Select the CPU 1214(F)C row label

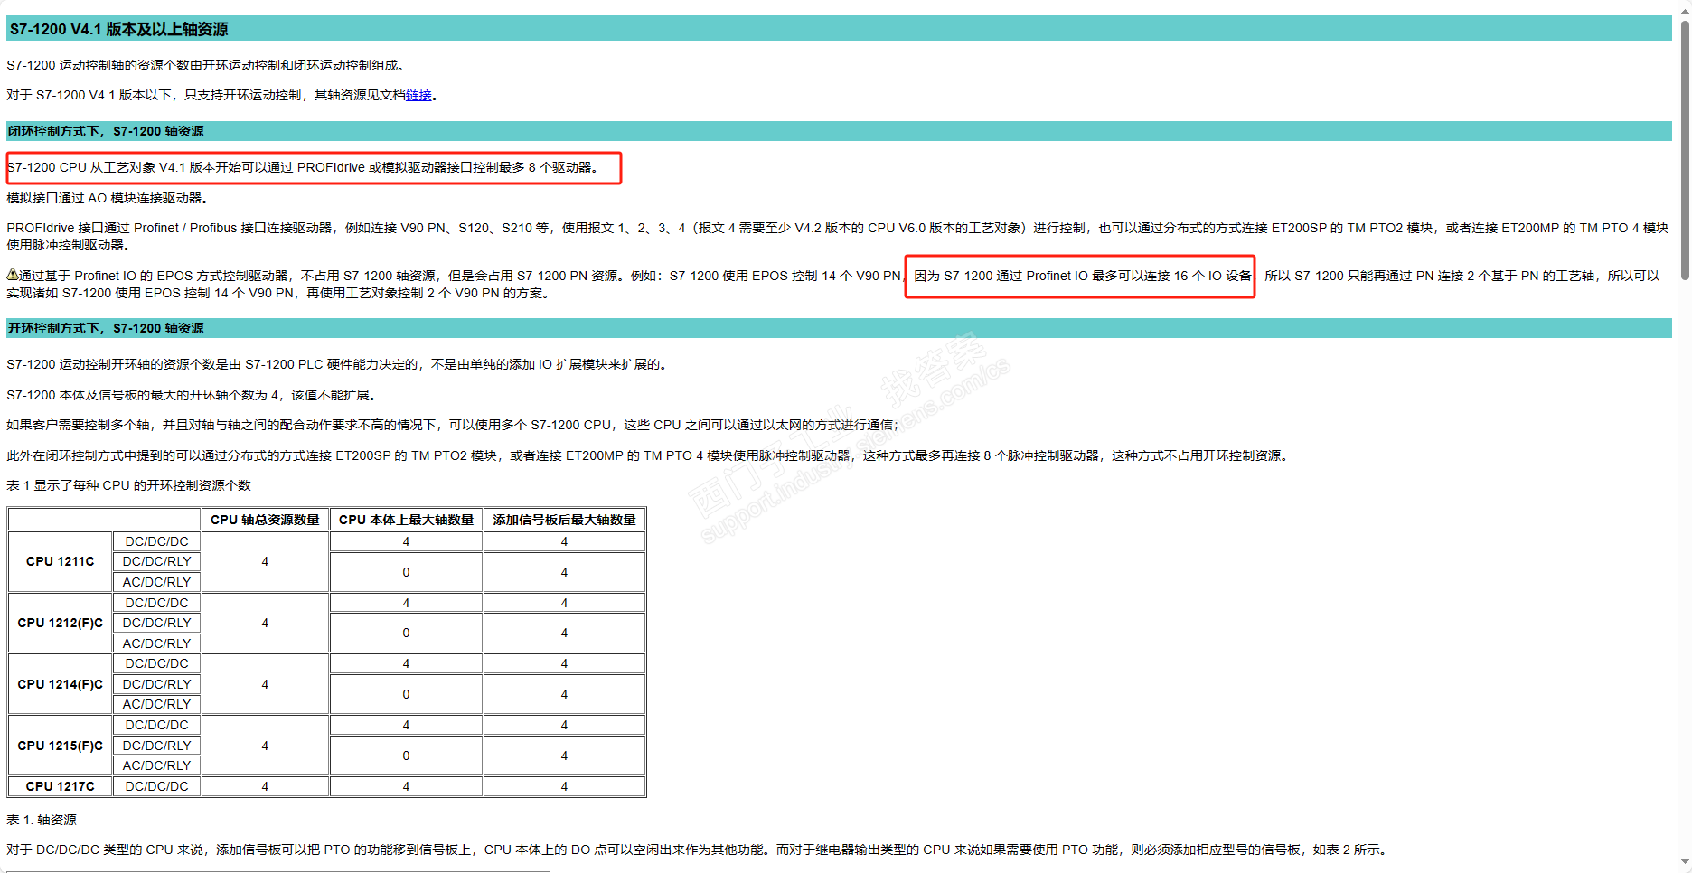[x=61, y=684]
